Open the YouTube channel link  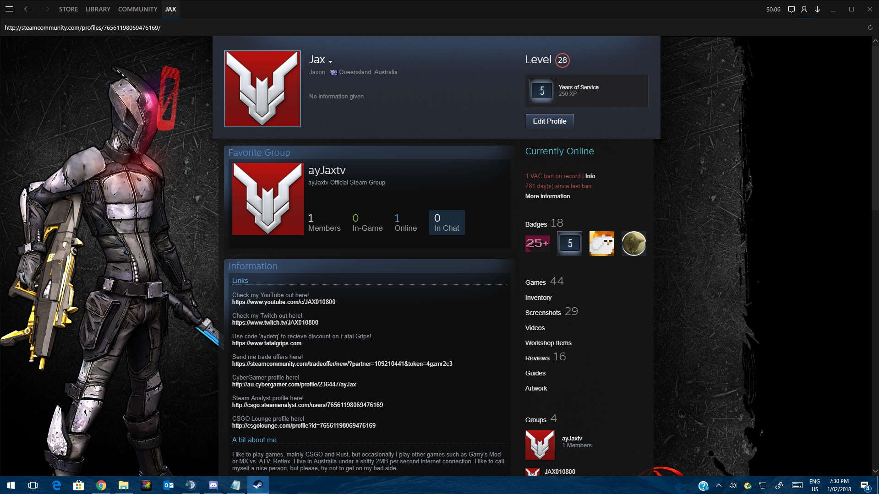[x=284, y=302]
